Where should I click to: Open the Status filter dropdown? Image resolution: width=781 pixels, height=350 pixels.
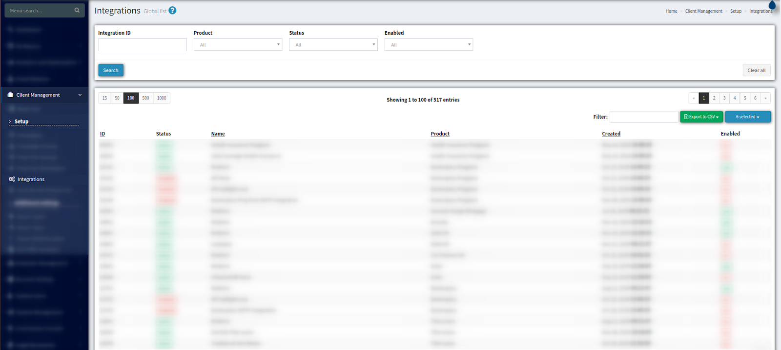tap(333, 45)
